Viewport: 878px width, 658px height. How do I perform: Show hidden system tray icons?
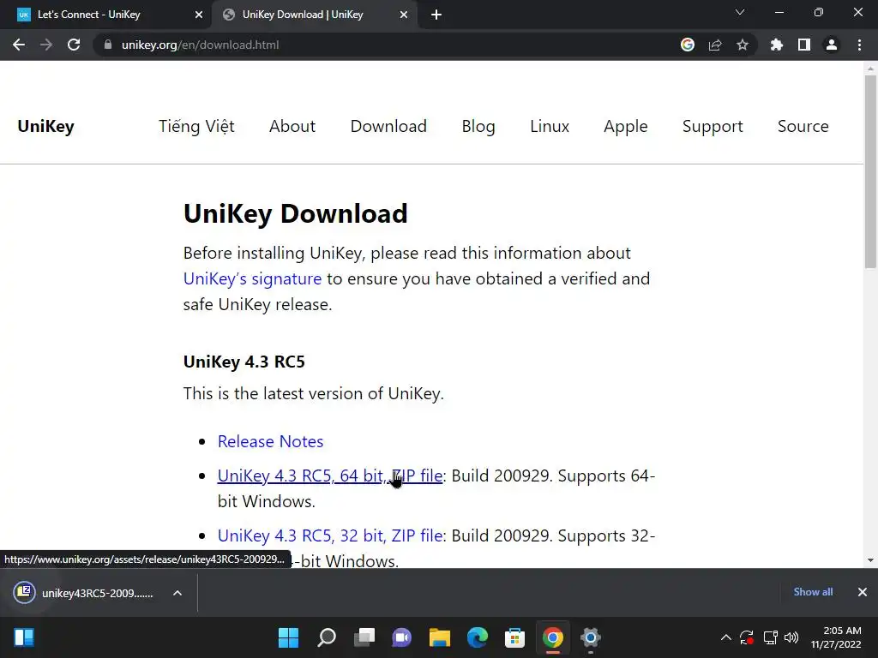[725, 637]
